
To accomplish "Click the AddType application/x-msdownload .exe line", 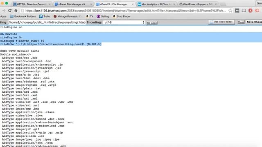I will [33, 126].
